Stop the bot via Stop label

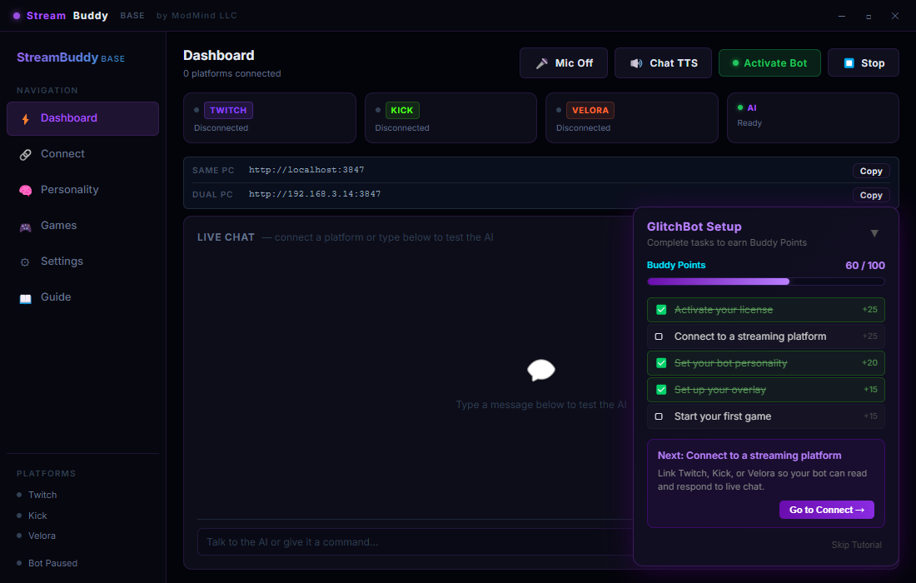pos(873,63)
